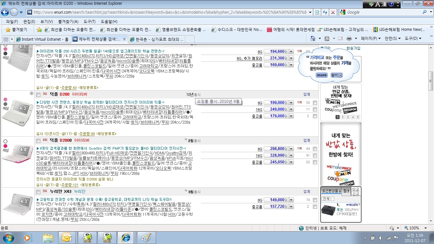
Task: Expand the dropdown arrow next to 169,660원
Action: point(291,65)
